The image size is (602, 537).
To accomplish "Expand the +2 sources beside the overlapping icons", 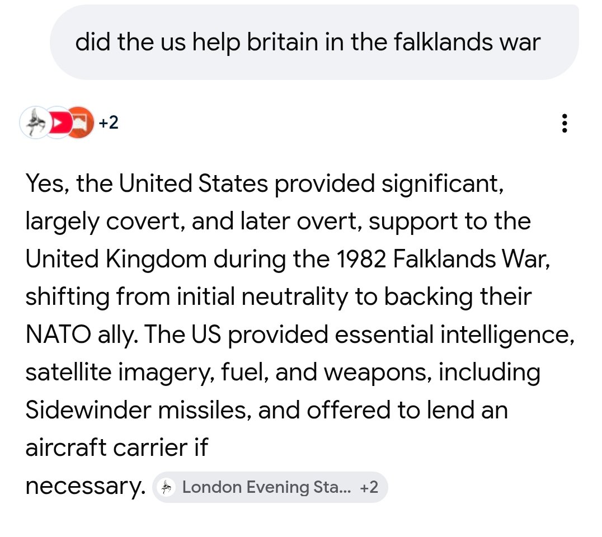I will pyautogui.click(x=108, y=123).
